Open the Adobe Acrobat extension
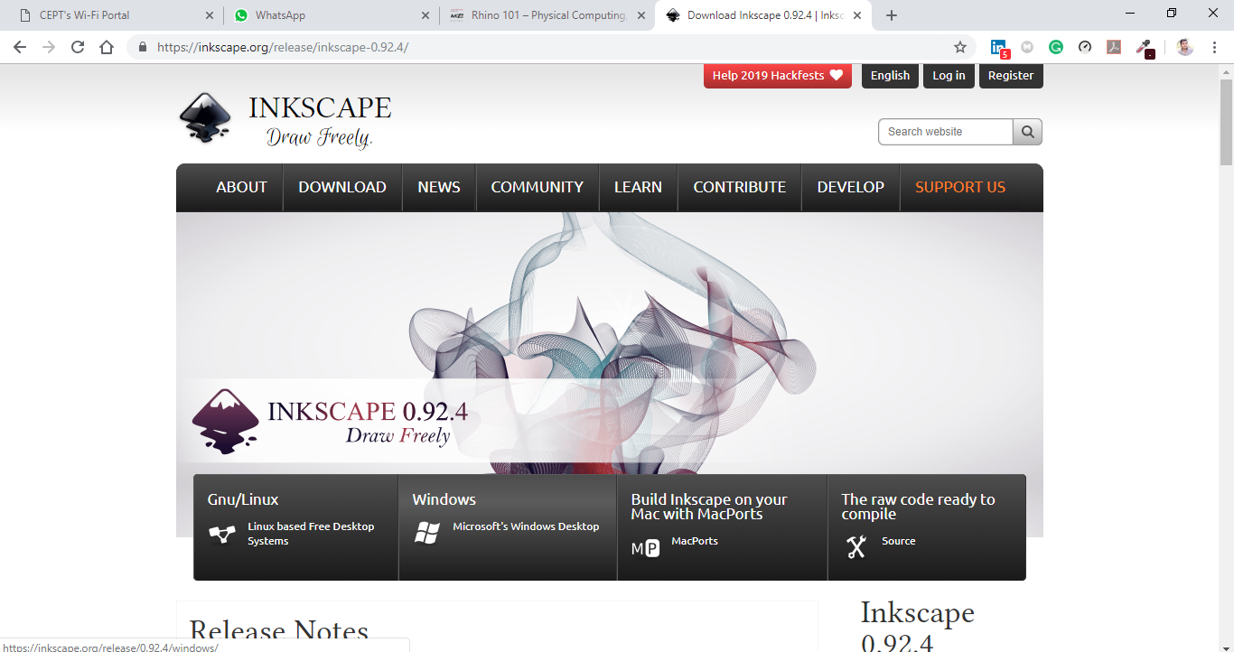 (1114, 47)
